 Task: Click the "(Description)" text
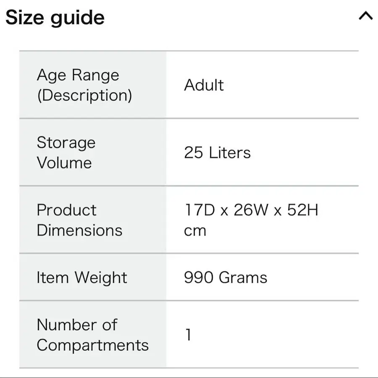tap(84, 95)
